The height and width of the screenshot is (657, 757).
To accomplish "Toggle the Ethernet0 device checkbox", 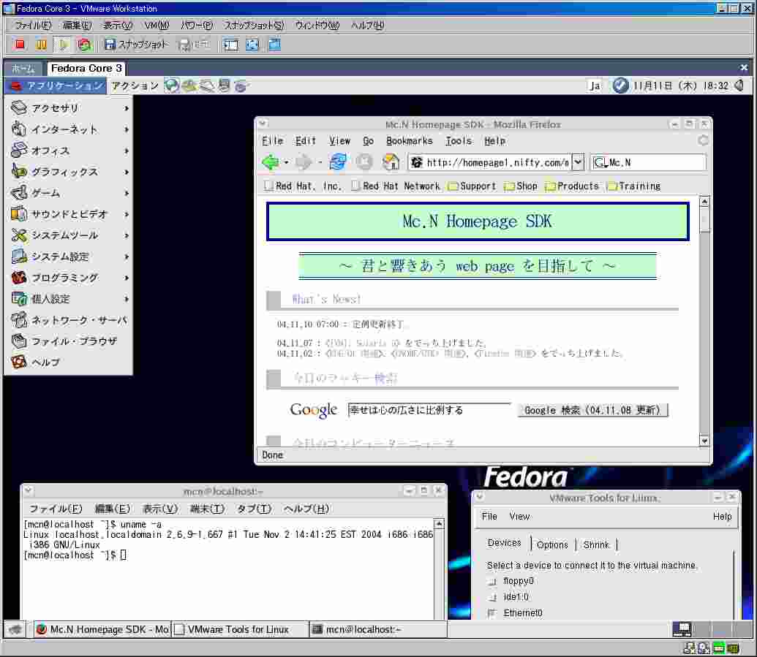I will (x=492, y=613).
